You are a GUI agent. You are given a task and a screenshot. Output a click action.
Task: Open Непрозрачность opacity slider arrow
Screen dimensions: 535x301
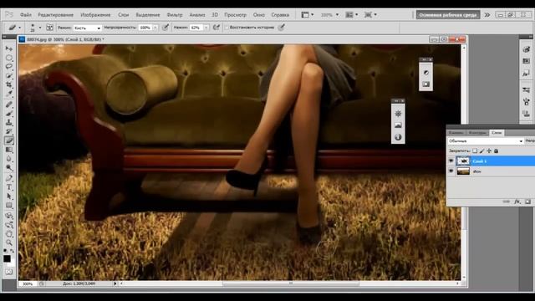click(x=155, y=28)
